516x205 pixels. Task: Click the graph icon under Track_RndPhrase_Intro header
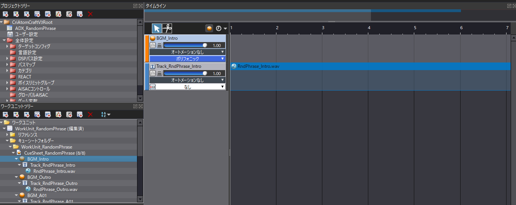coord(153,73)
